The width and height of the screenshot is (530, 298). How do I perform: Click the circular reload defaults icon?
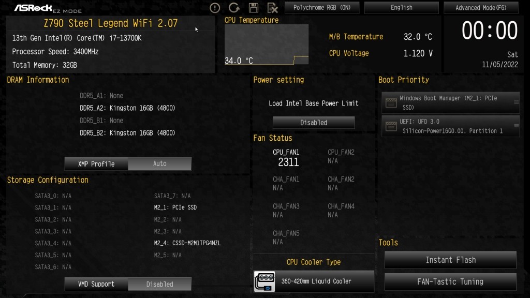[234, 7]
